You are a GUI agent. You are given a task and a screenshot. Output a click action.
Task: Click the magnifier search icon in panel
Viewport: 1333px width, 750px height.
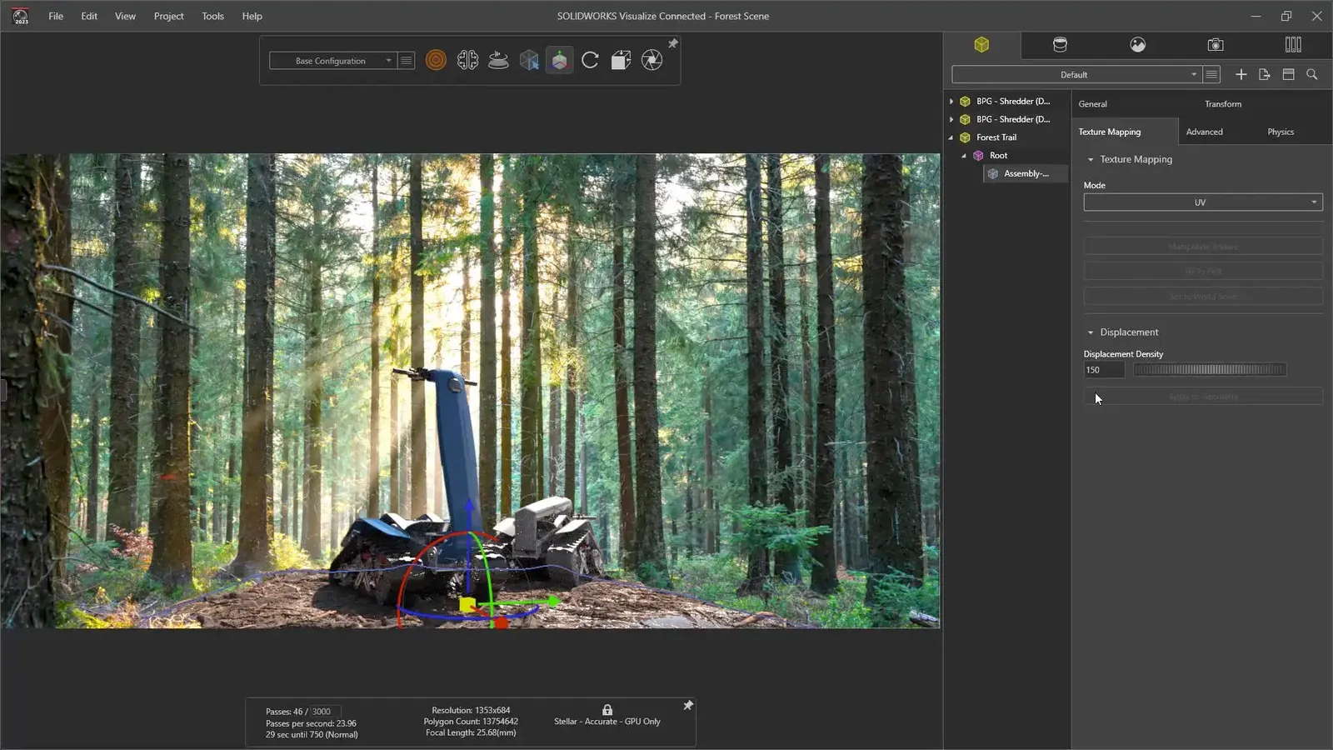1312,74
